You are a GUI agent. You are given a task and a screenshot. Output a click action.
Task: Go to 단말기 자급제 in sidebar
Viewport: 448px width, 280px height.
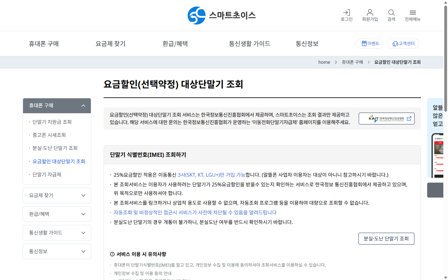(47, 175)
